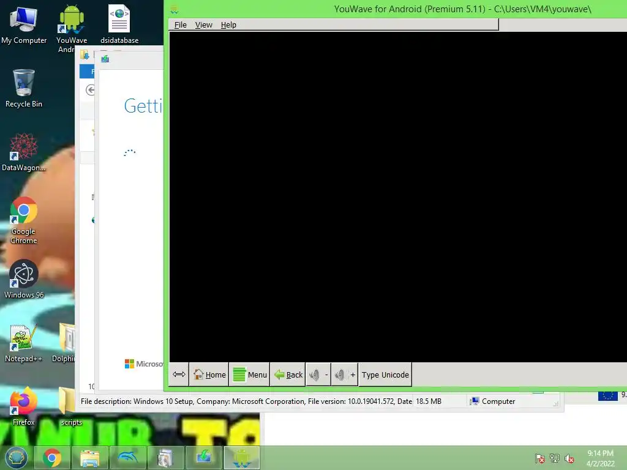
Task: Click the Explorer window resize grip
Action: [555, 404]
